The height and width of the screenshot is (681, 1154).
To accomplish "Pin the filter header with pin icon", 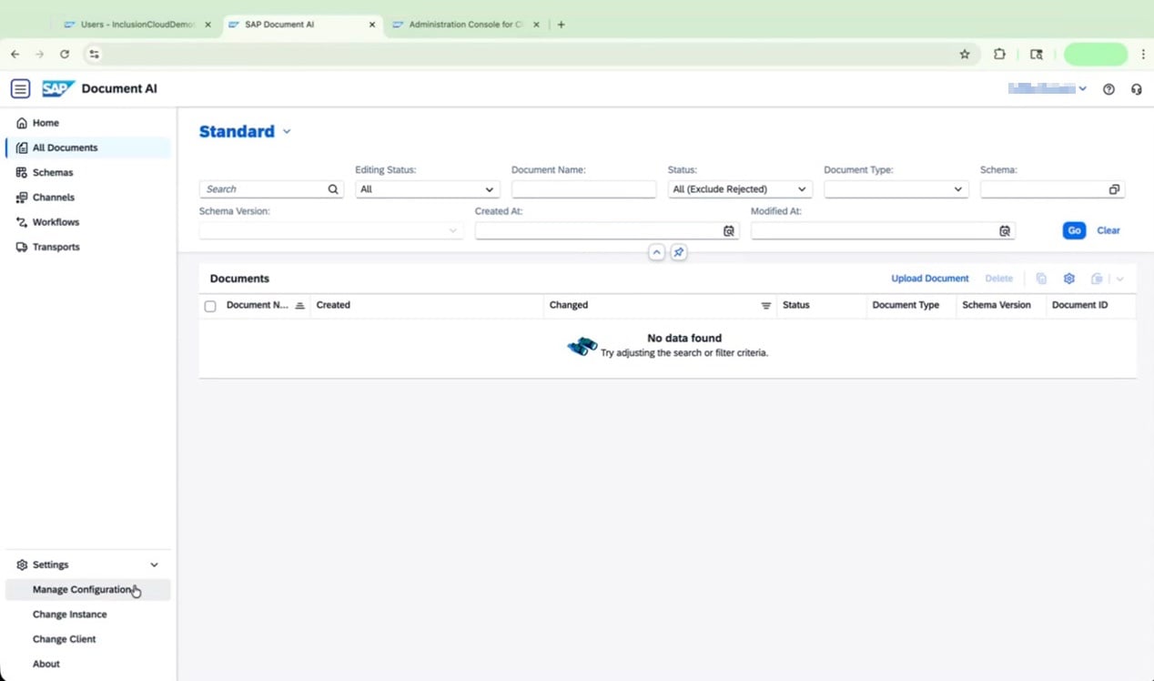I will point(678,252).
